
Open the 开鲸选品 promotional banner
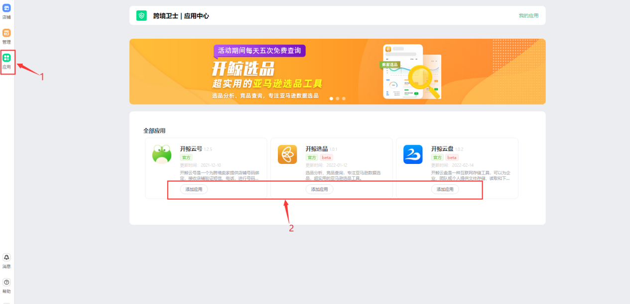[337, 71]
